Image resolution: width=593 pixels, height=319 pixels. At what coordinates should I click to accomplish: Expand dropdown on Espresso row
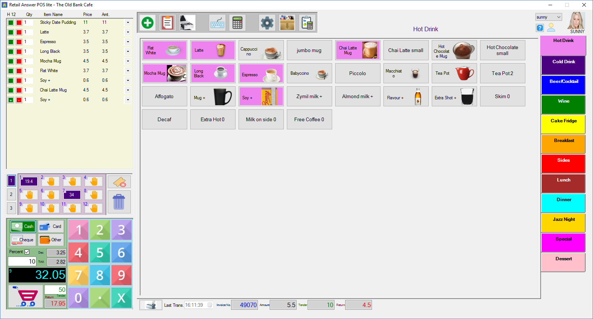128,42
